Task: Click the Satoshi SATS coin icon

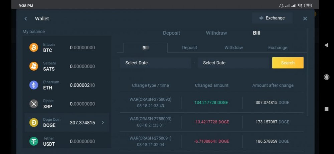Action: (34, 66)
